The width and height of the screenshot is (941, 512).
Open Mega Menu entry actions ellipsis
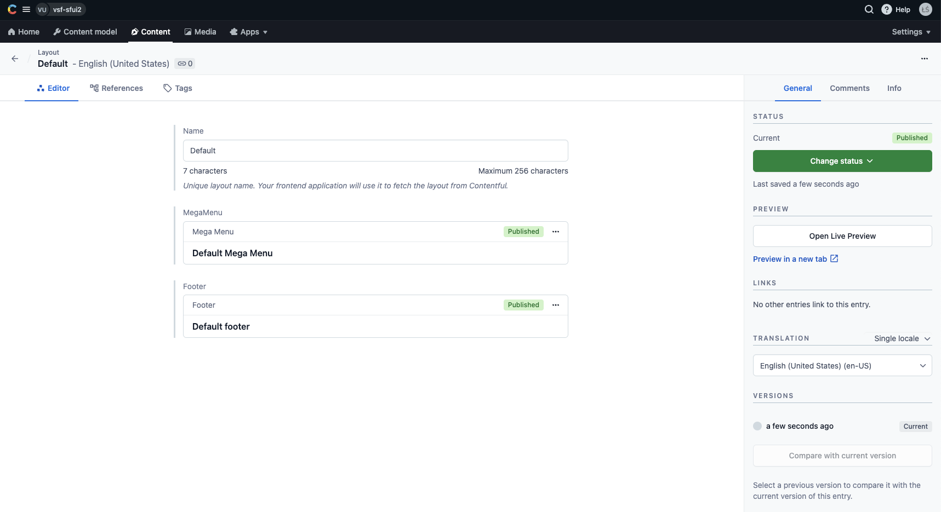coord(556,232)
